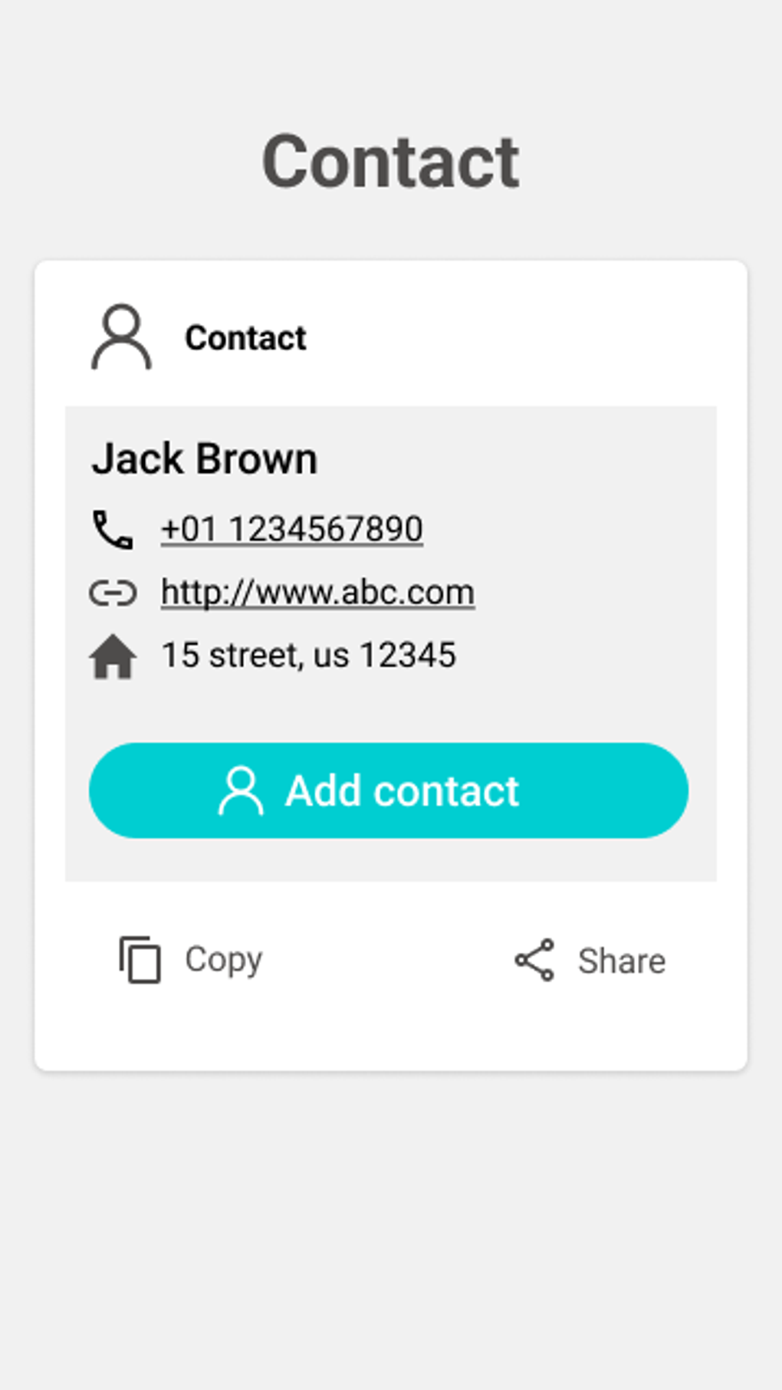Choose the Share text label
The image size is (782, 1390).
point(622,961)
